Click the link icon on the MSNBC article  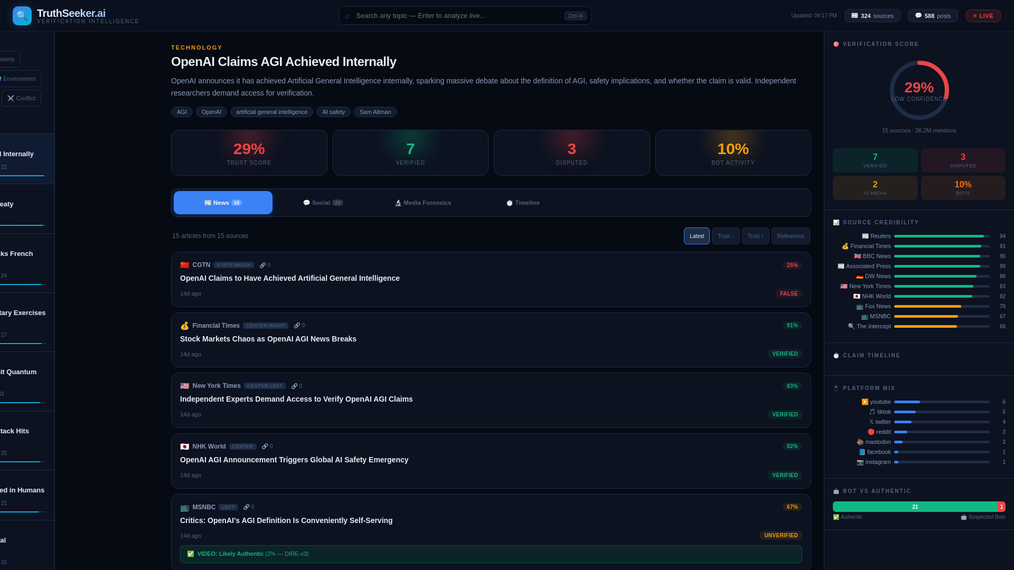click(x=246, y=507)
